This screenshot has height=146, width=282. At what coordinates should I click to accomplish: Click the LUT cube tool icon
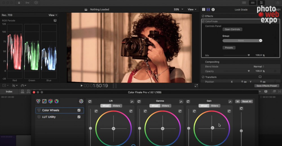click(50, 101)
